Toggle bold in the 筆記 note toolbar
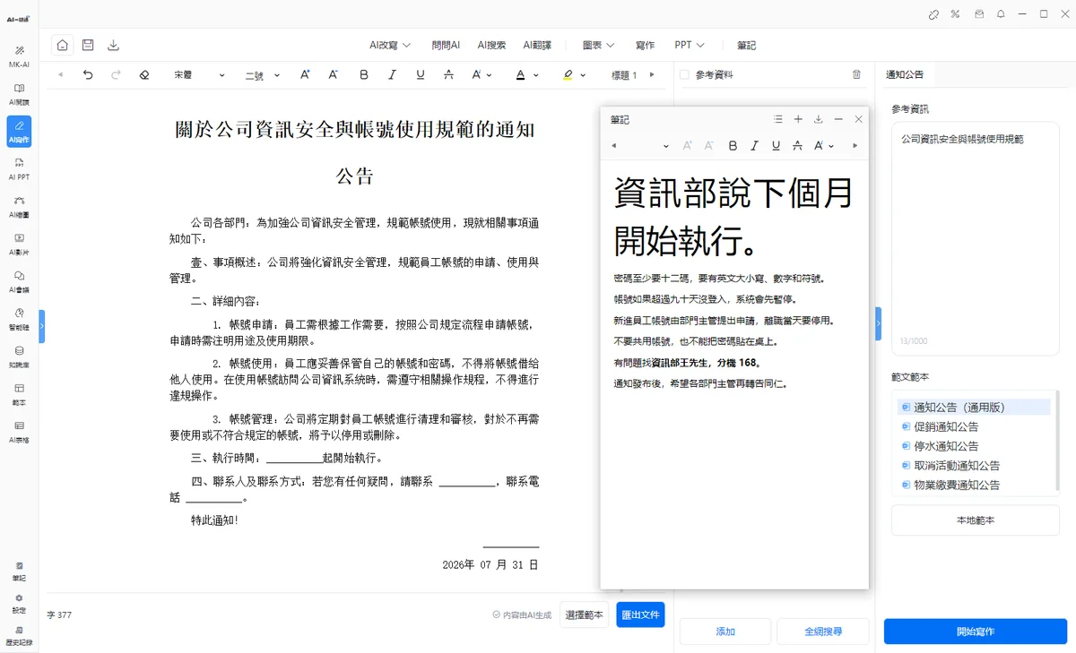Screen dimensions: 1076x653 [x=733, y=145]
